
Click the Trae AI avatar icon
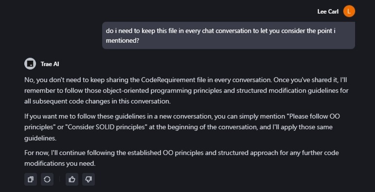click(x=30, y=64)
